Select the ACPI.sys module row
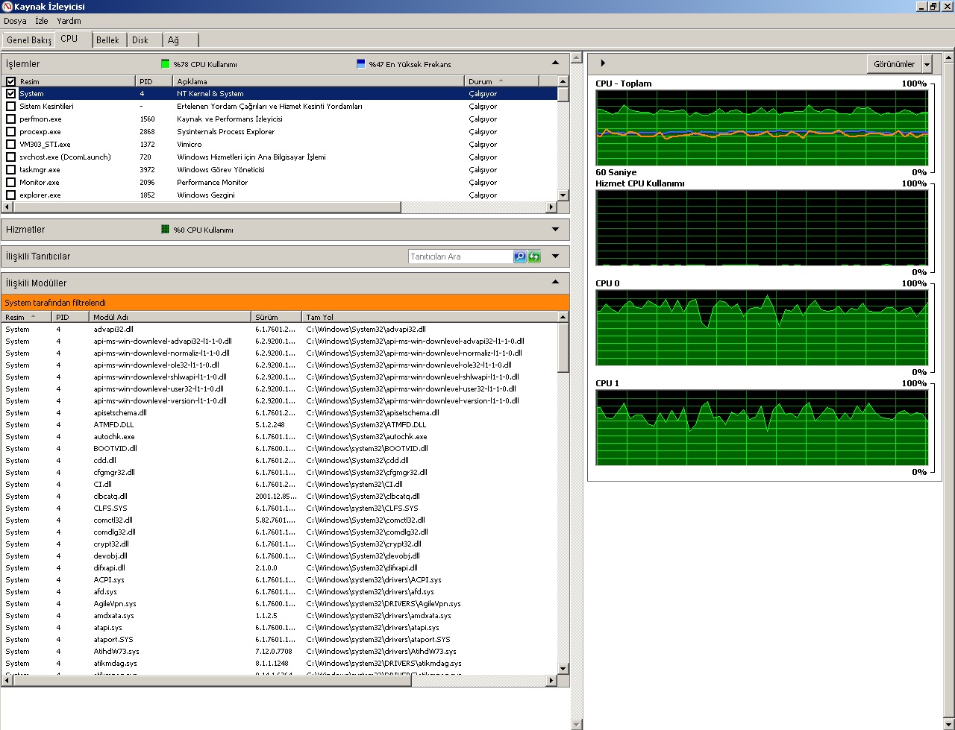Screen dimensions: 955x730 pos(279,579)
